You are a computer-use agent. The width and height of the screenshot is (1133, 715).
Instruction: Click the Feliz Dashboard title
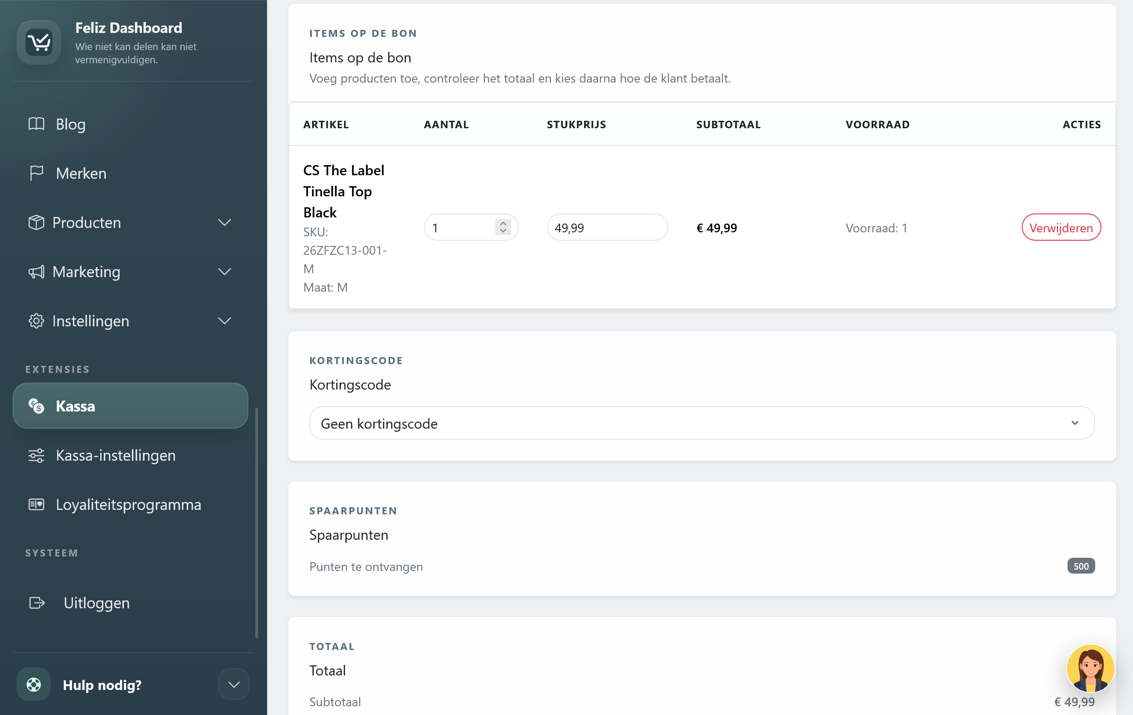coord(128,28)
